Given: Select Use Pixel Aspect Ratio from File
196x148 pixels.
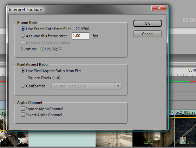Looking at the screenshot, I should pyautogui.click(x=23, y=71).
